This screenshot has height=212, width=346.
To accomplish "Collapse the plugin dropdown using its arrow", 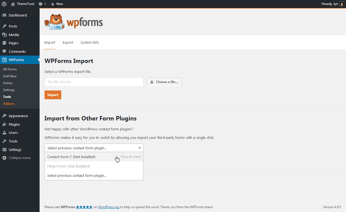I will click(x=139, y=148).
